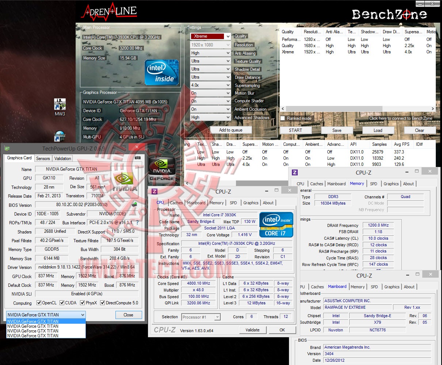This screenshot has height=365, width=442.
Task: Click the Z icon in CPU-Z Memory window title
Action: pos(295,172)
